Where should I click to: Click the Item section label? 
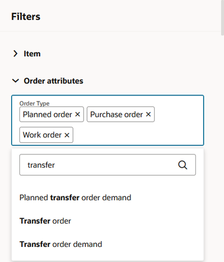coord(32,54)
